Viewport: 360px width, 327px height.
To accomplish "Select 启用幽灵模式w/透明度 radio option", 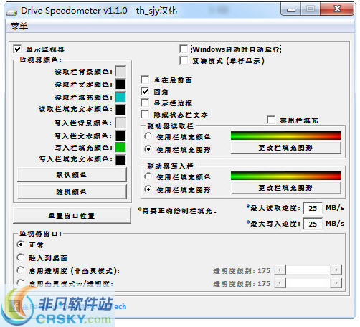I will tap(21, 283).
